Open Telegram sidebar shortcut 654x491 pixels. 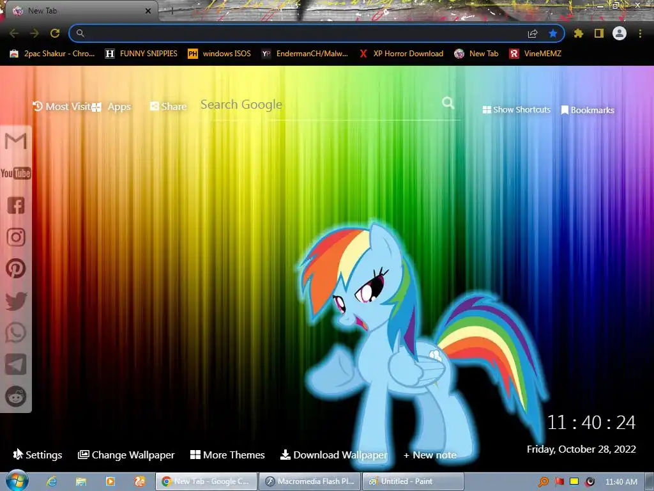tap(16, 364)
